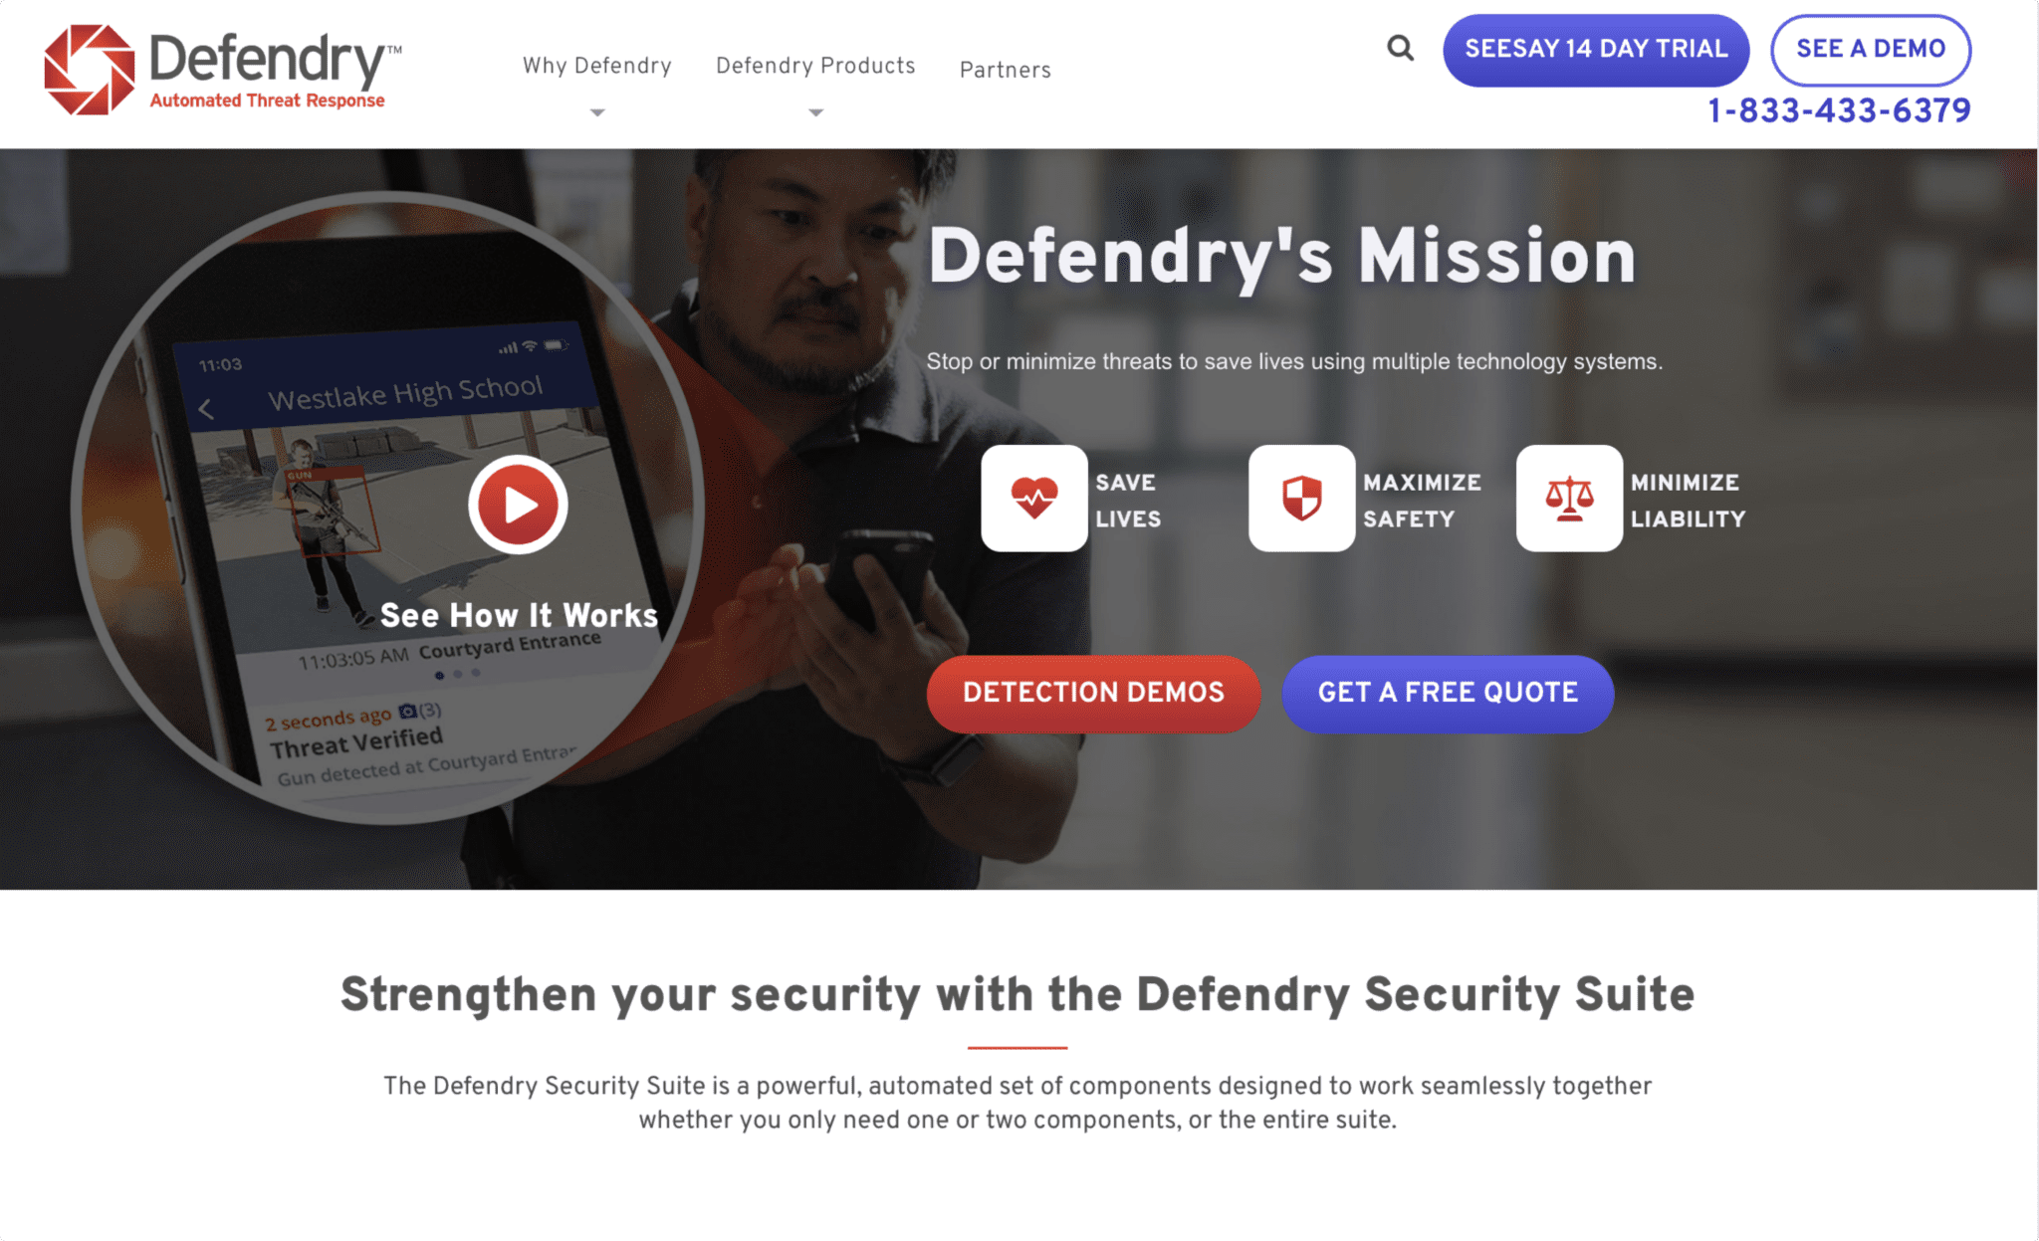Click the camera icon next to 2 seconds ago

coord(408,712)
